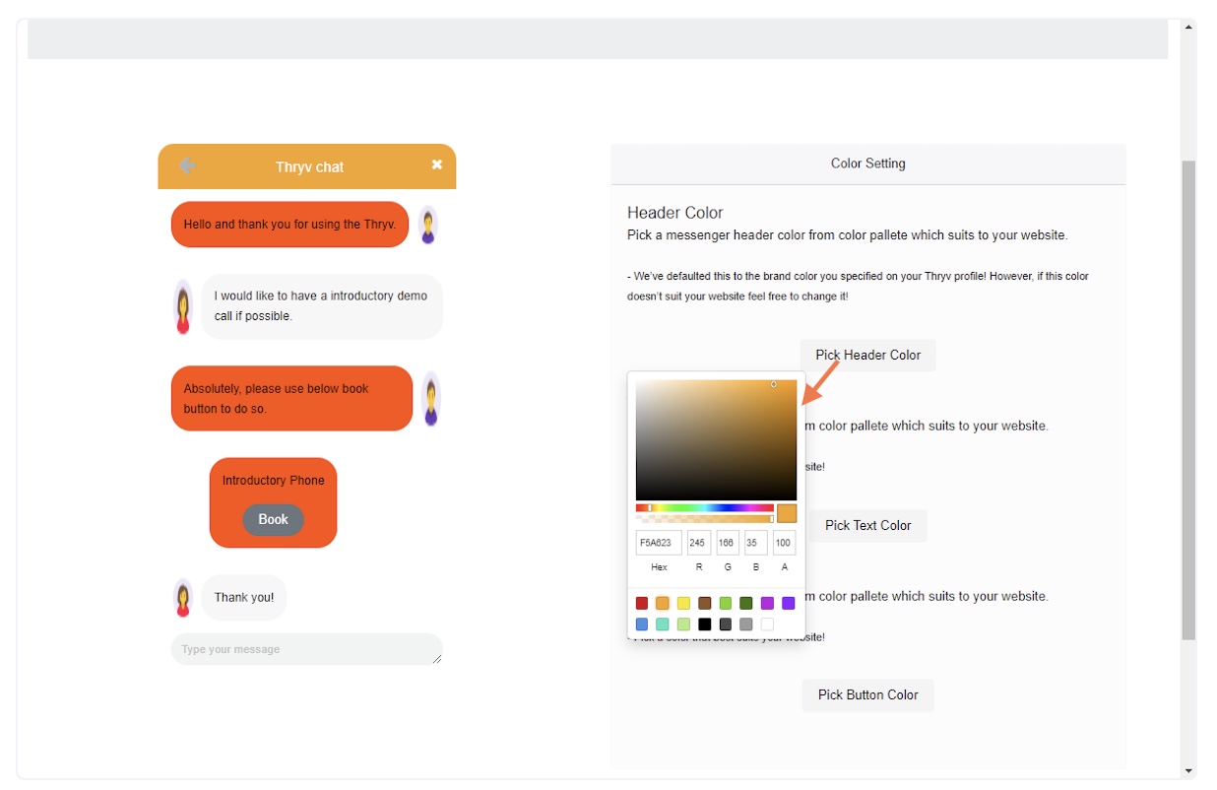Select the light green preset swatch in top row
Viewport: 1217px width, 790px height.
click(726, 603)
